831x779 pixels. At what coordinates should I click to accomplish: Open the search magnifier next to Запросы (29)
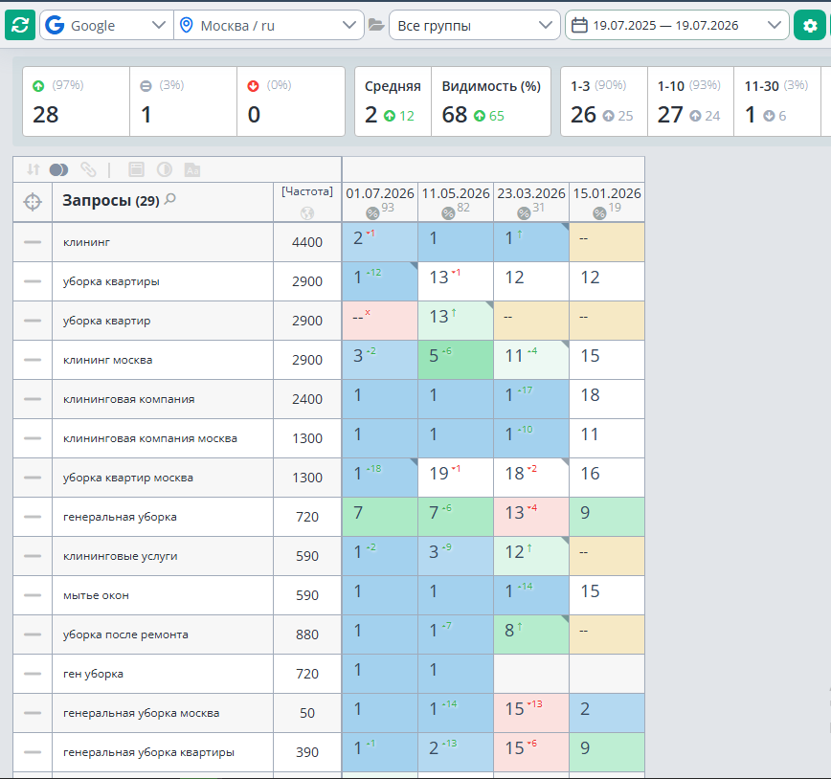pos(170,199)
